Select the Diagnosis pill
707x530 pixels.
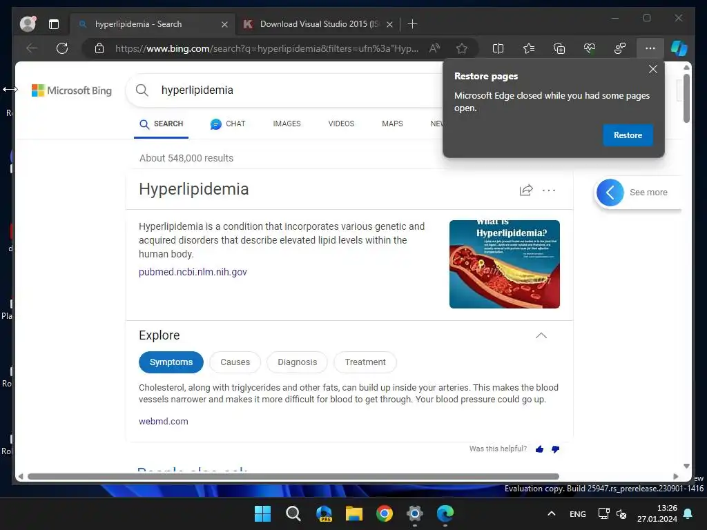pyautogui.click(x=297, y=362)
